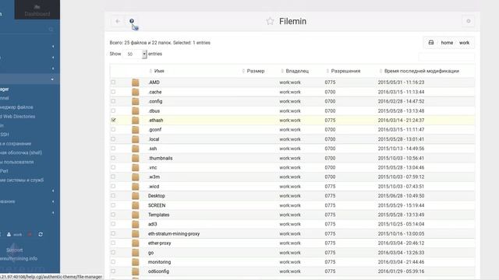Click the red logout icon in sidebar

pyautogui.click(x=30, y=234)
